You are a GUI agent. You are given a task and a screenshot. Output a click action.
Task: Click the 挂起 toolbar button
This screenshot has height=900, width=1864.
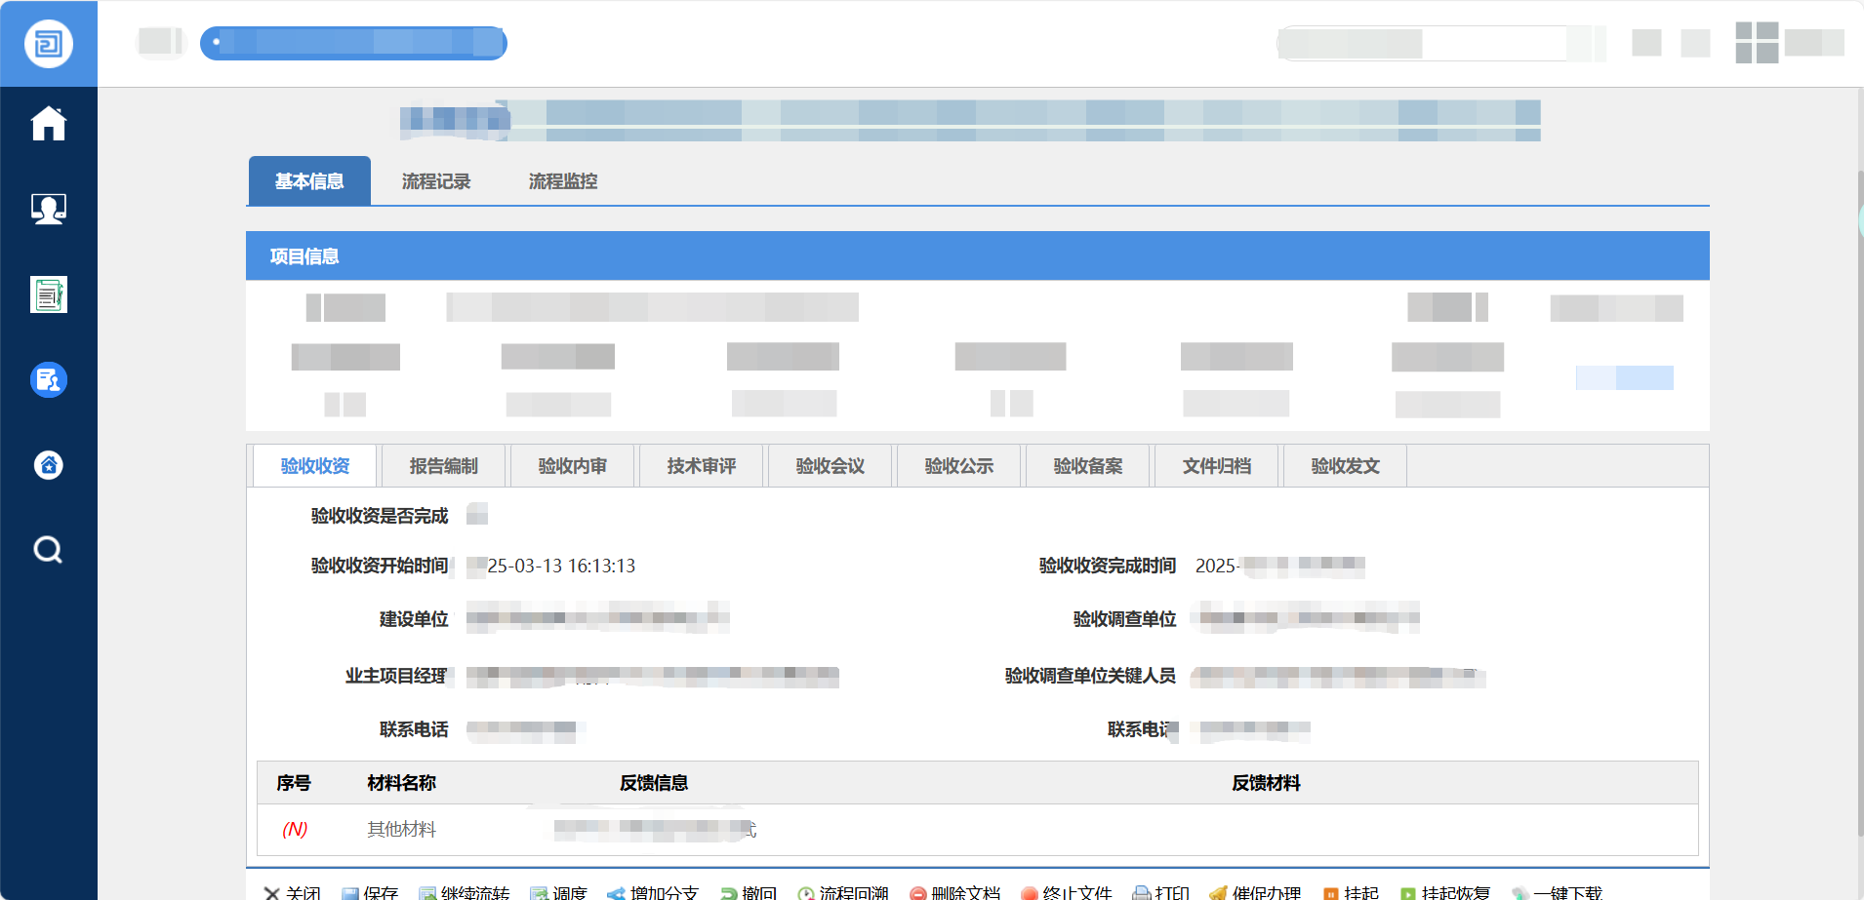pyautogui.click(x=1351, y=892)
